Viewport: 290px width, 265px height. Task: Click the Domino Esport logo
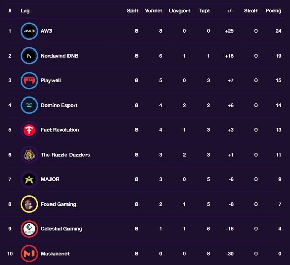(29, 105)
